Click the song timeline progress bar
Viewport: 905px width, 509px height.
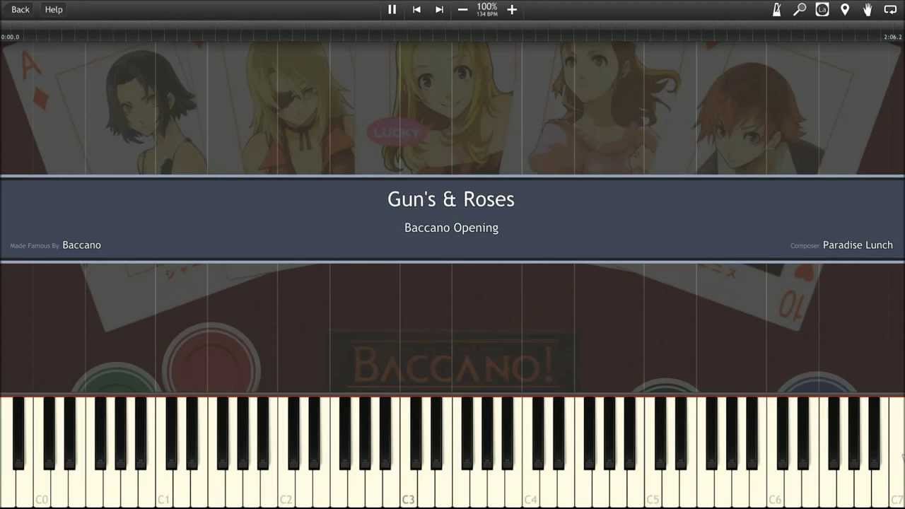tap(452, 37)
